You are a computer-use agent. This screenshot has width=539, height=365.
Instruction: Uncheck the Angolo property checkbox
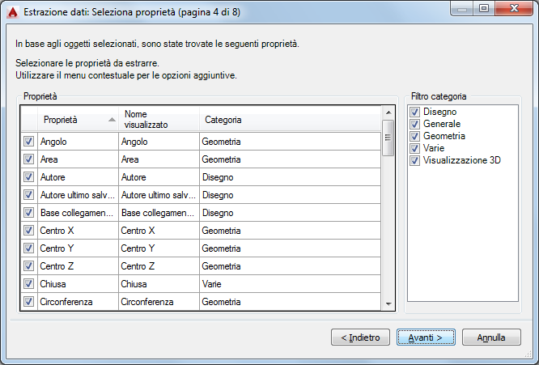28,142
